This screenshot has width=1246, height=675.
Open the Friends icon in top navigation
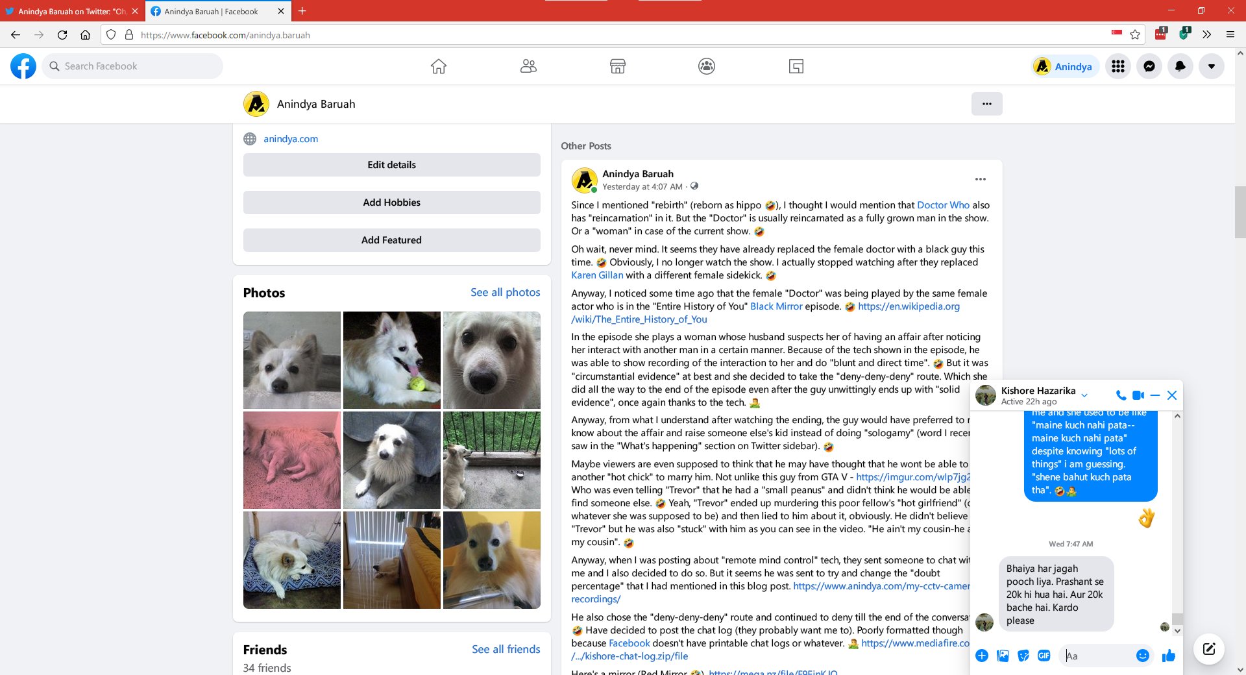(528, 66)
